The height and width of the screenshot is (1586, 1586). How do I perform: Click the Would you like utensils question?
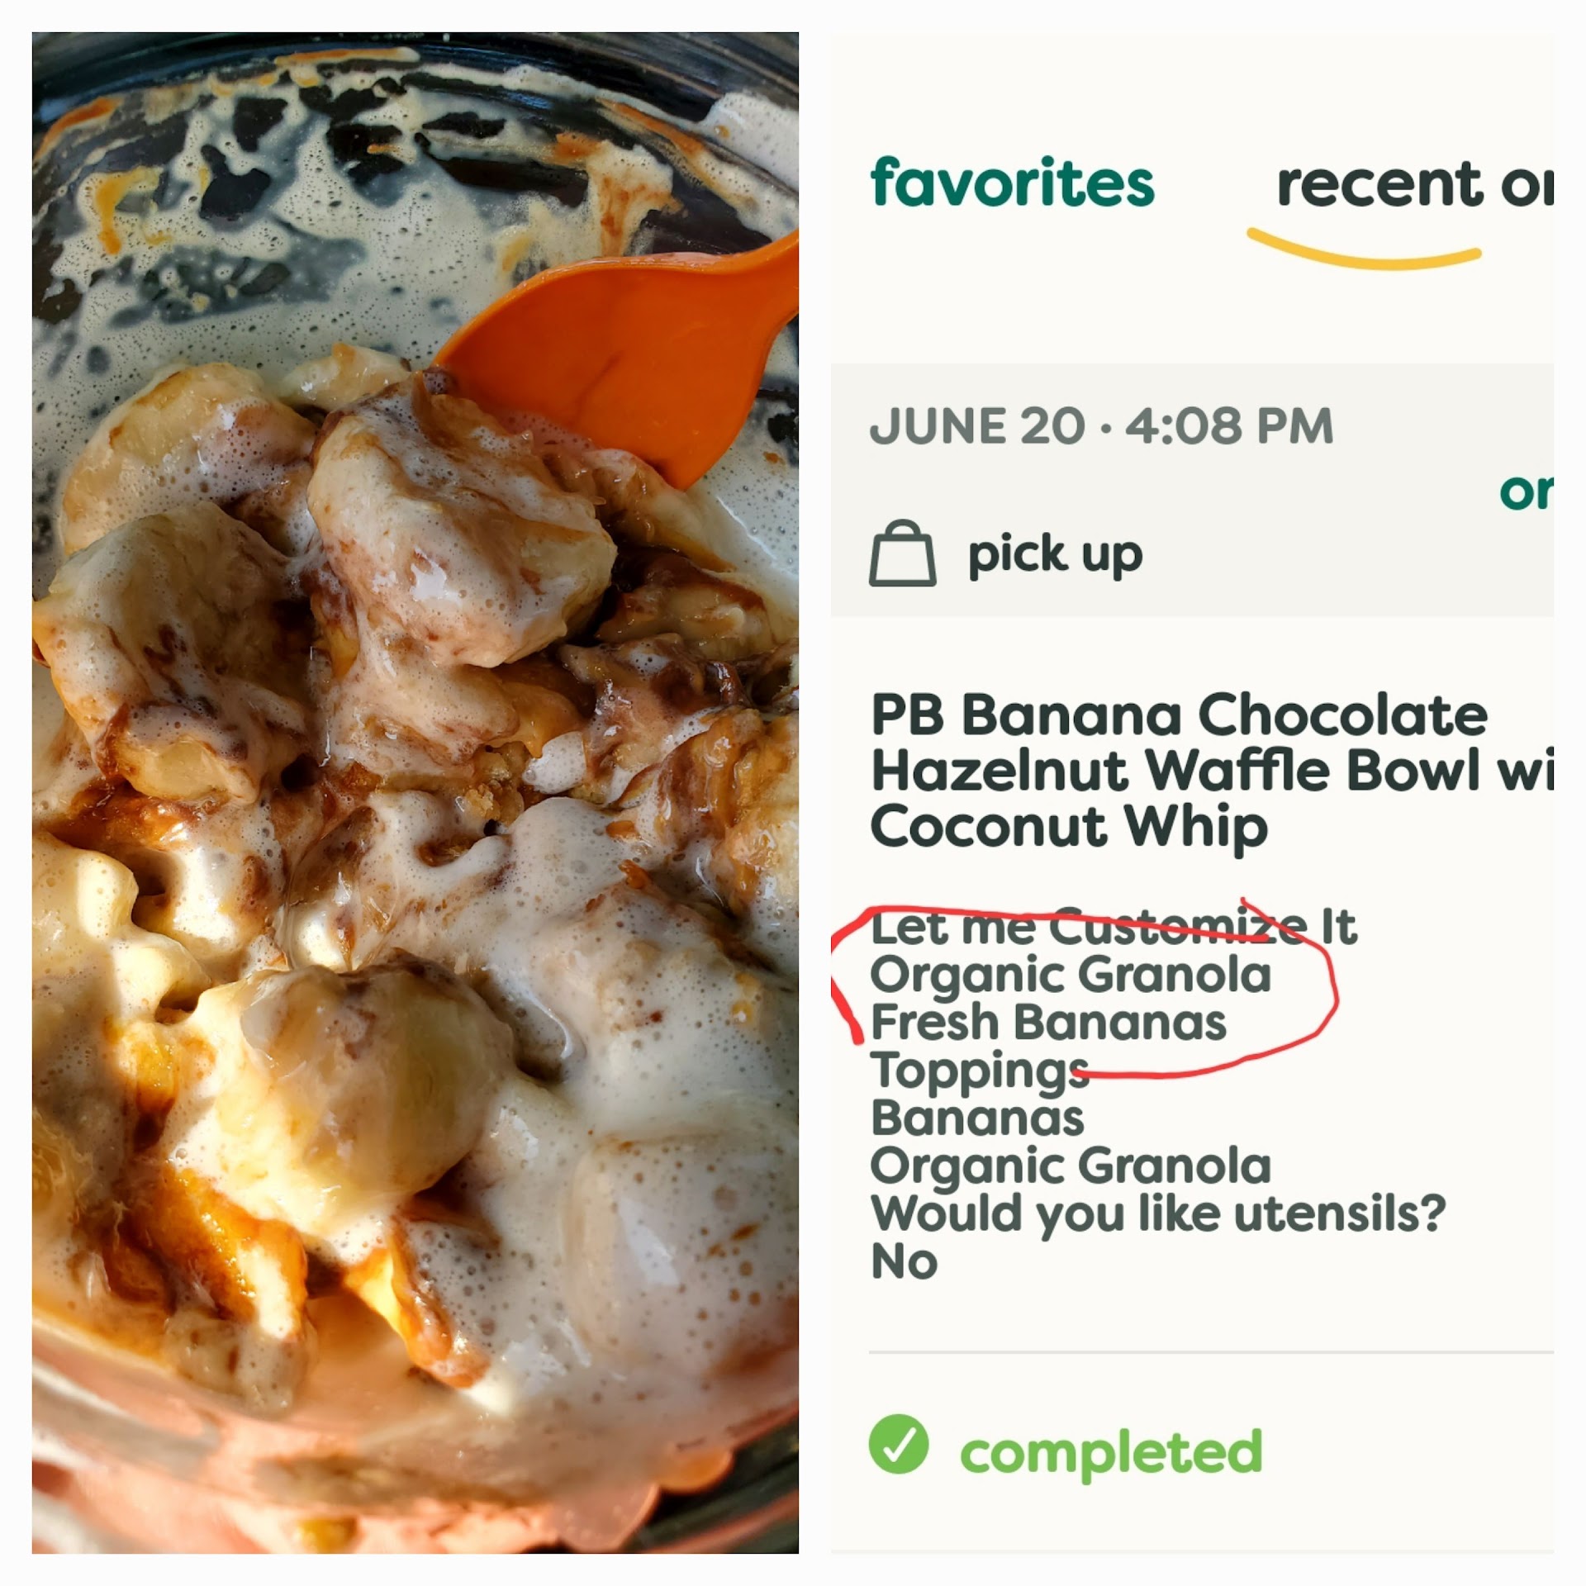[1158, 1213]
